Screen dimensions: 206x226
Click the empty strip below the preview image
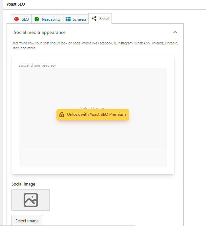coord(93,158)
